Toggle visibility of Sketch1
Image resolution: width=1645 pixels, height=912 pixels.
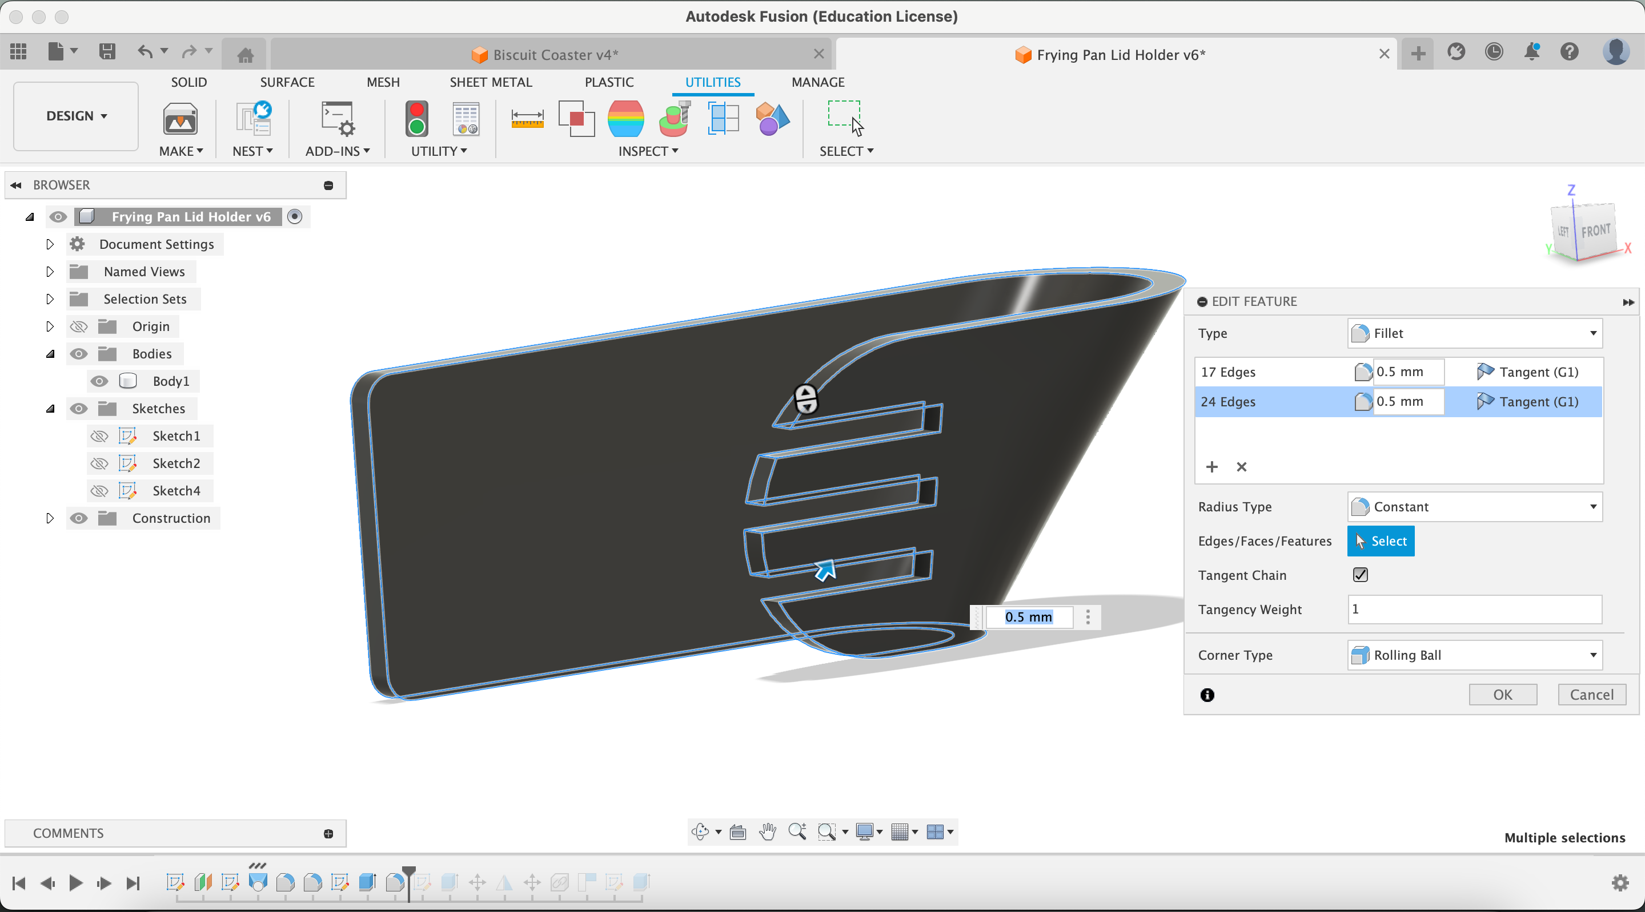coord(99,436)
